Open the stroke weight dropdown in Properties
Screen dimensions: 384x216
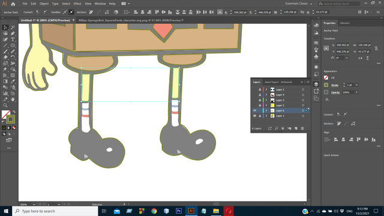pyautogui.click(x=357, y=85)
